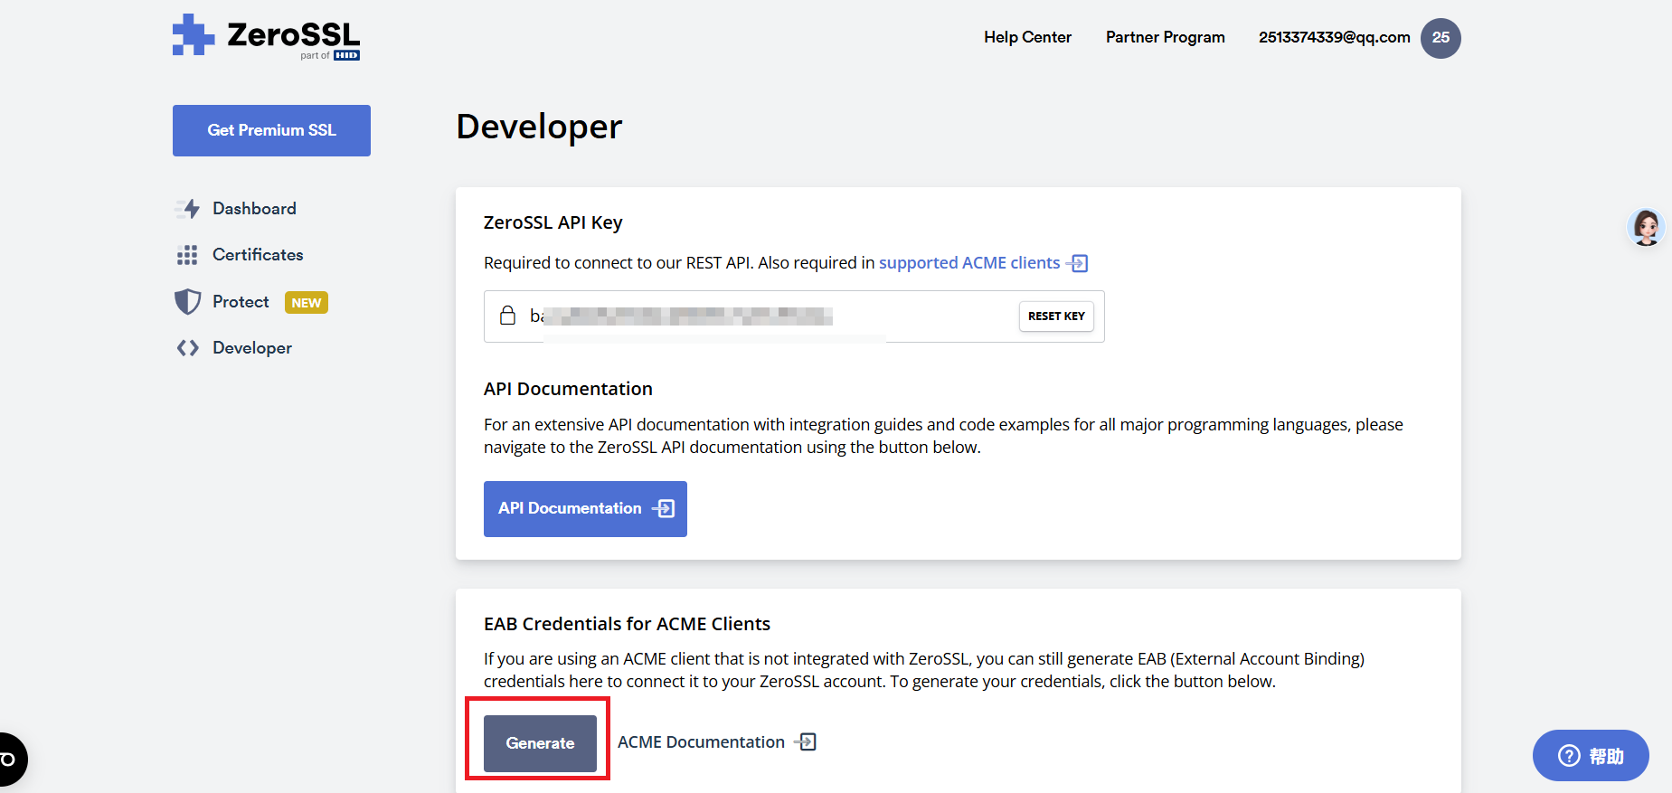This screenshot has width=1672, height=793.
Task: Click the external link icon after ACME clients
Action: pyautogui.click(x=1077, y=263)
